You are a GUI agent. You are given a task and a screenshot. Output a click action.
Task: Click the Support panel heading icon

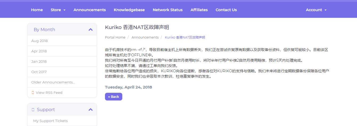point(33,110)
